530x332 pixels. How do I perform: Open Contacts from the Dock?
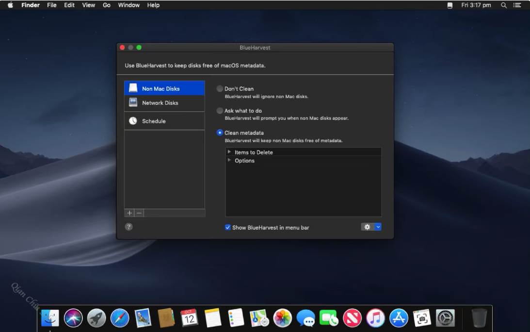click(x=166, y=318)
